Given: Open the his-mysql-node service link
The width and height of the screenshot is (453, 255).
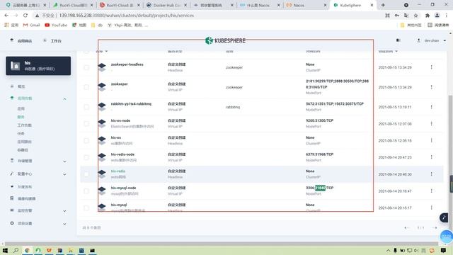Looking at the screenshot, I should 123,188.
